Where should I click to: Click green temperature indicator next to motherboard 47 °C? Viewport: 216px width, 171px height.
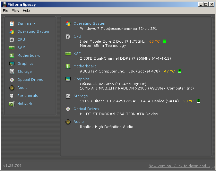[180, 71]
